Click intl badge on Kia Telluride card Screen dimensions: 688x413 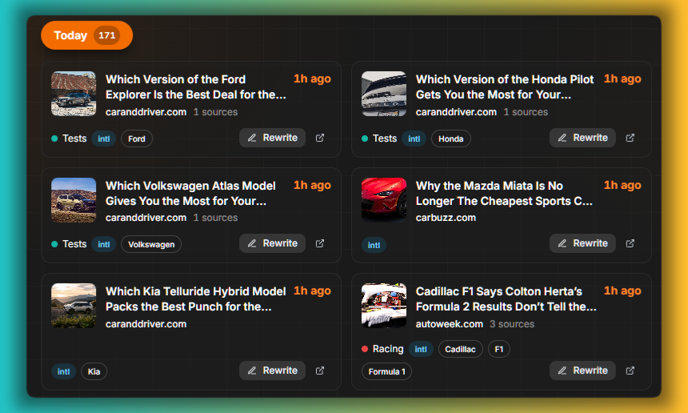64,371
